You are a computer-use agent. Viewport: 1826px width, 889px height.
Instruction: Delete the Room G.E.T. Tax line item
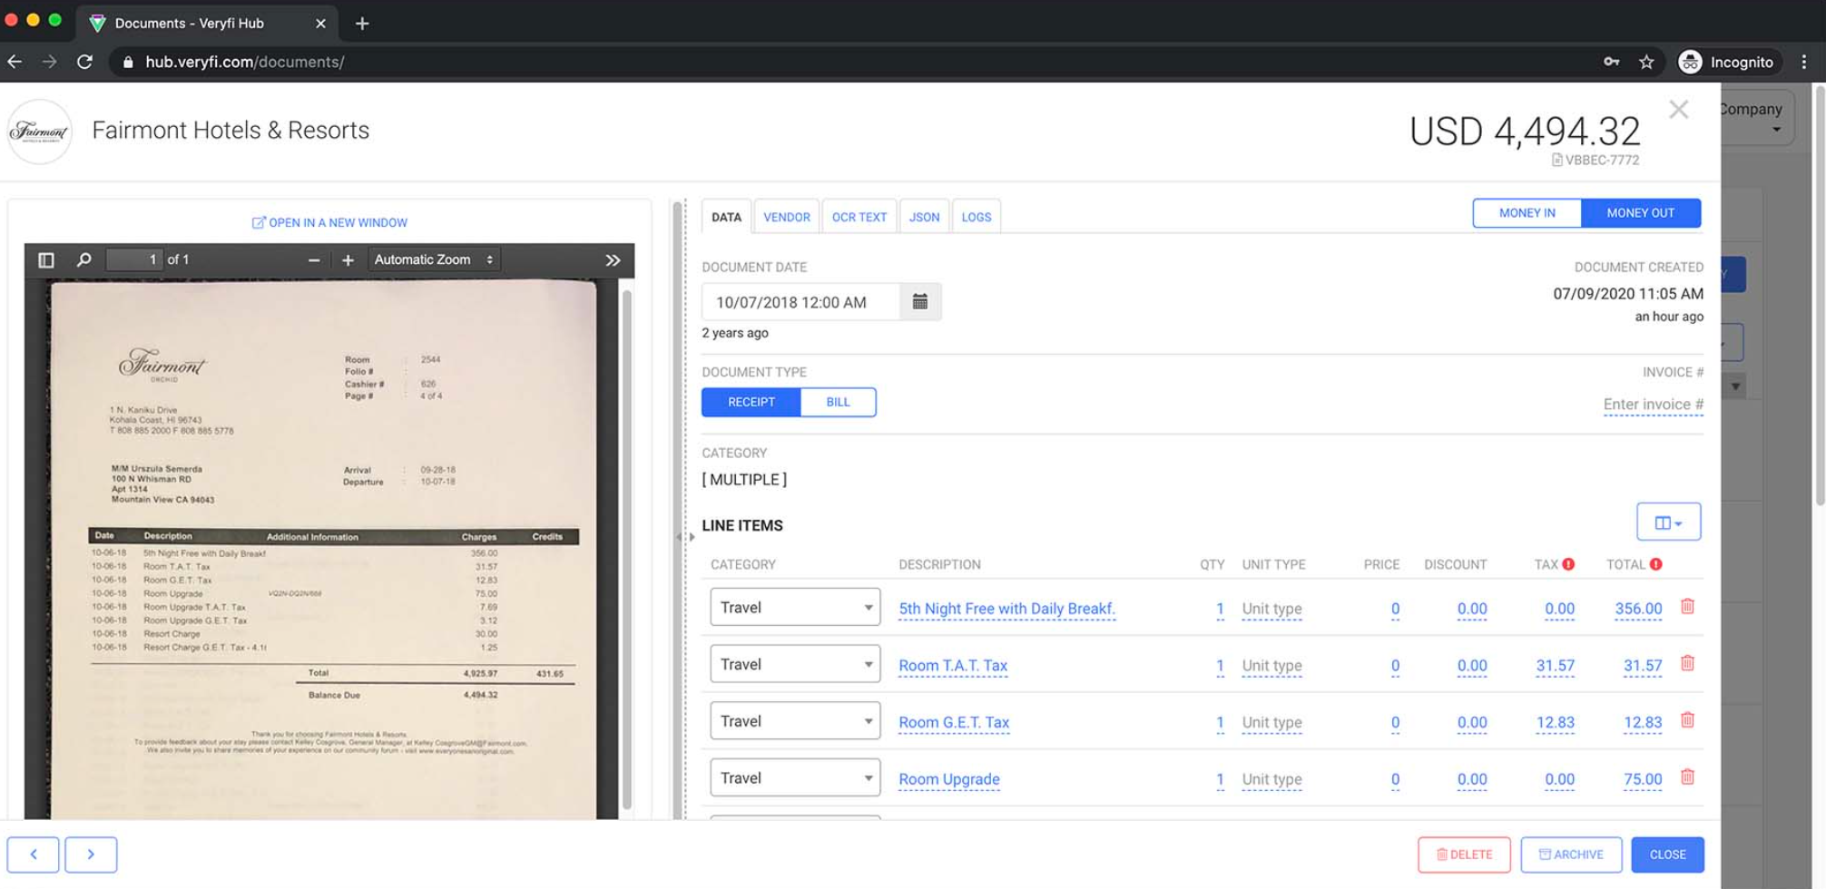tap(1687, 720)
